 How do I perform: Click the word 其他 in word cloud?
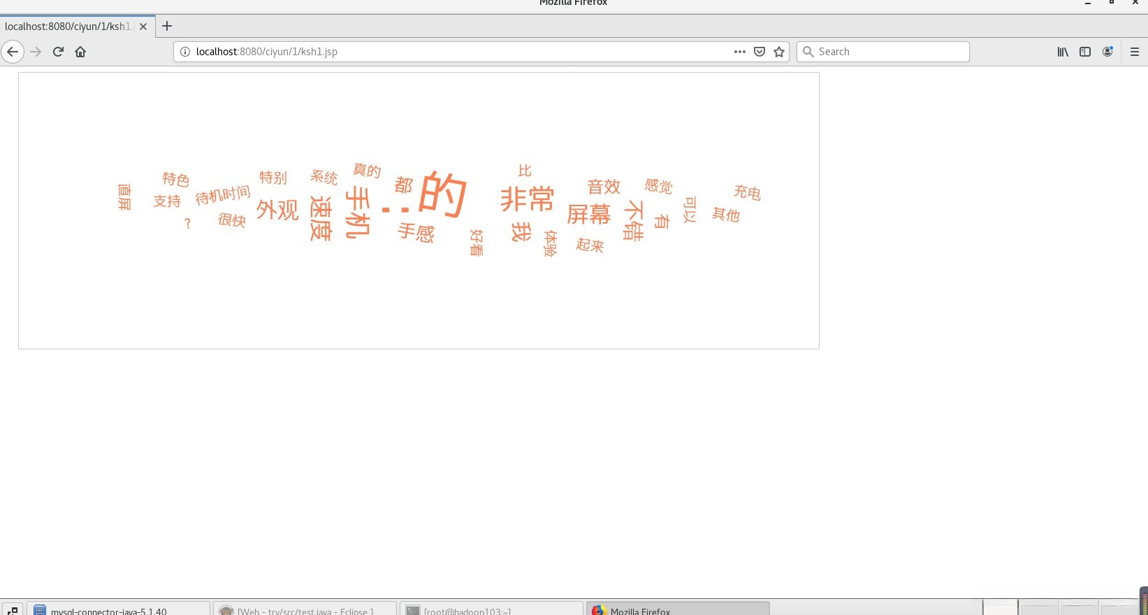pos(726,214)
